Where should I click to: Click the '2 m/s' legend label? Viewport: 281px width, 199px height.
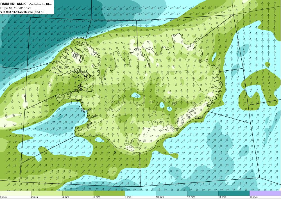(x=35, y=197)
